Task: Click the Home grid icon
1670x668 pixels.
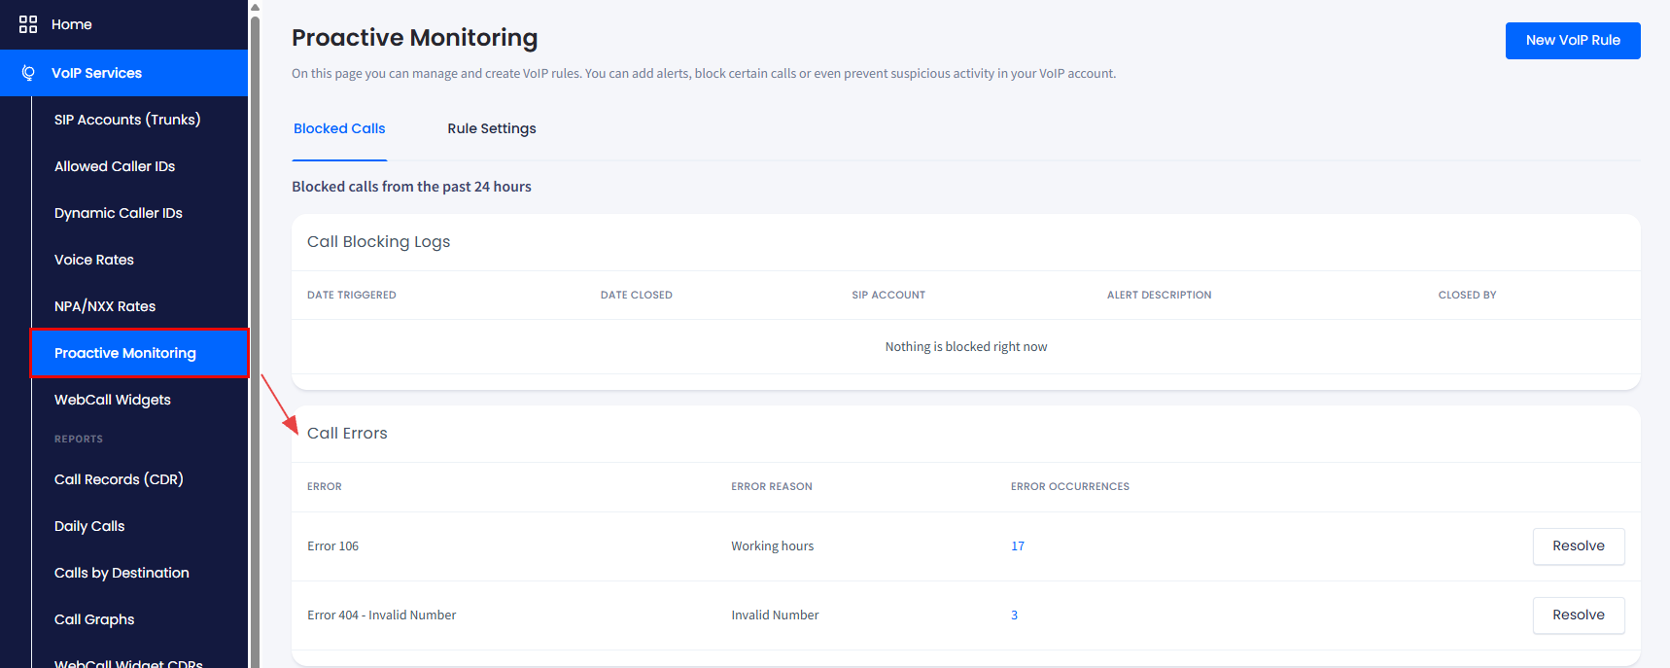Action: click(28, 24)
